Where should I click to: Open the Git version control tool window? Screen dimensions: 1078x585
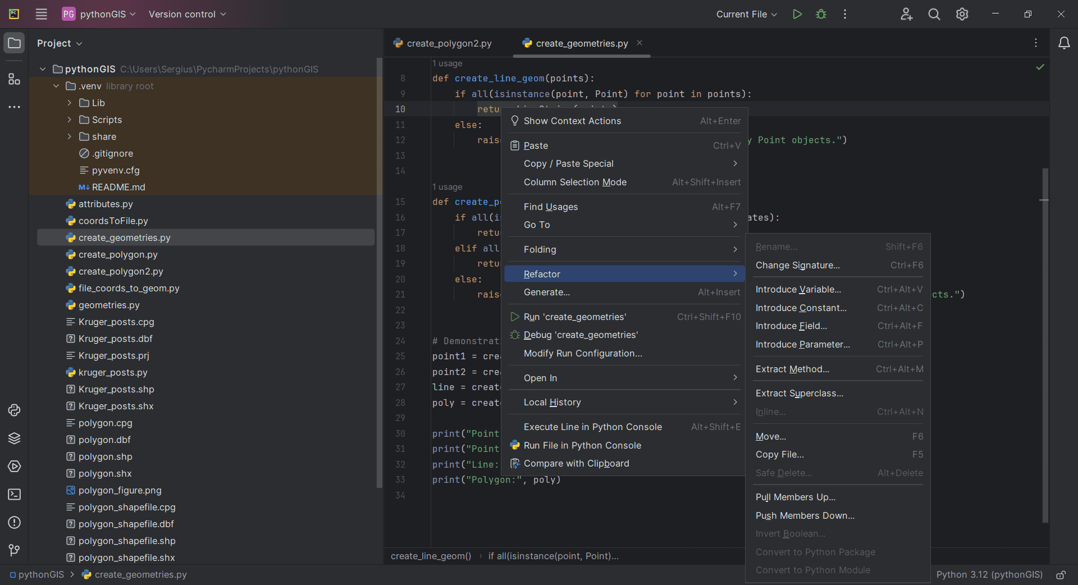point(14,551)
